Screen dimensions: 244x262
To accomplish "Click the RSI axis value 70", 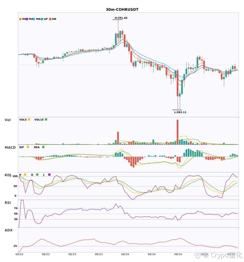I will pyautogui.click(x=16, y=208).
